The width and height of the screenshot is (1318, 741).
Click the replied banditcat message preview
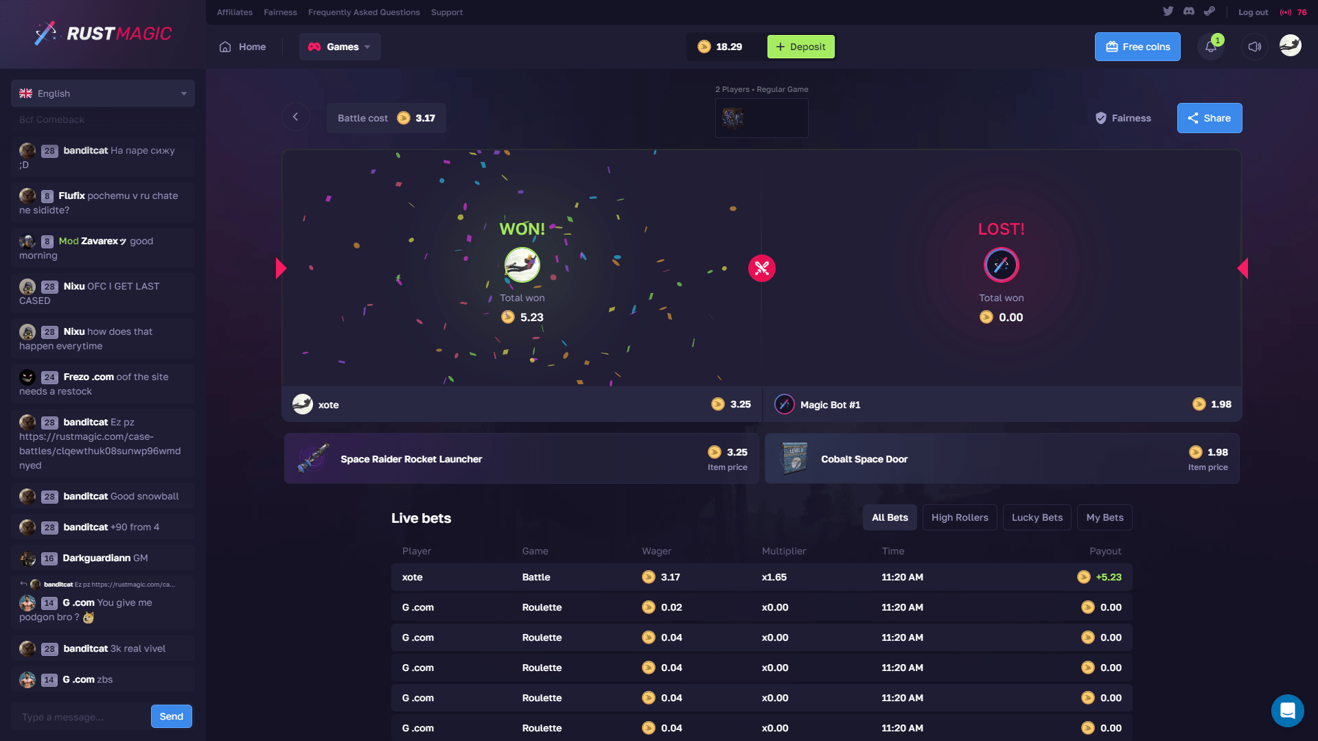(97, 584)
